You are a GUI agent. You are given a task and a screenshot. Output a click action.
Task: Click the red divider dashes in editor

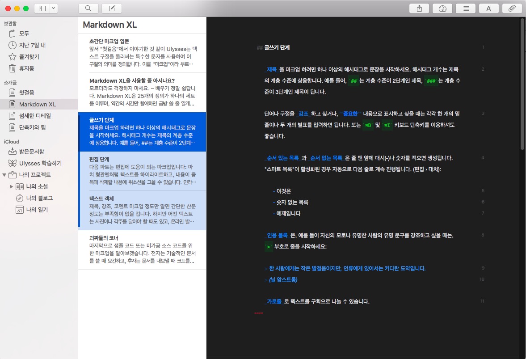tap(258, 313)
